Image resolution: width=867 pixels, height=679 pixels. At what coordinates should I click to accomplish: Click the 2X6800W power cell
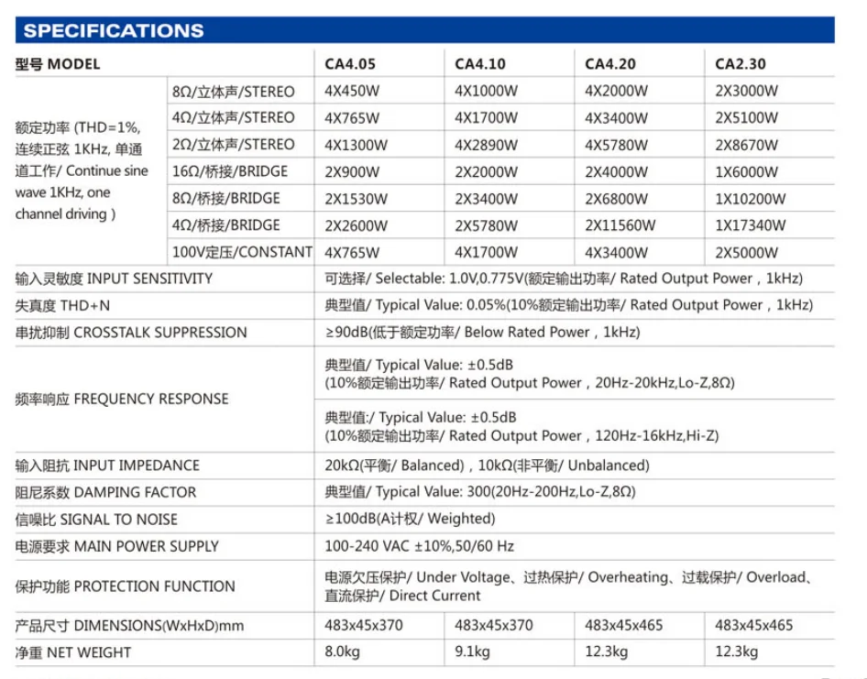616,199
